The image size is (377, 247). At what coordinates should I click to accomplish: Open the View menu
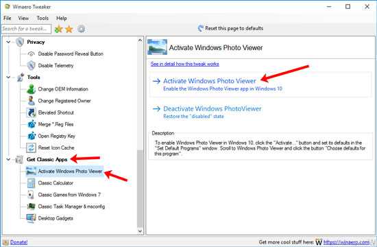click(23, 19)
